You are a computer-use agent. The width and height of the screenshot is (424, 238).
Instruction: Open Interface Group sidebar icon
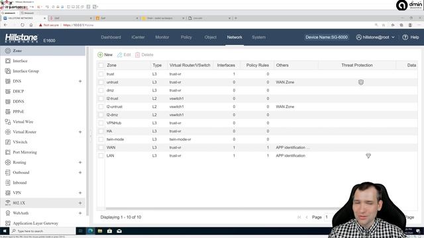8,71
